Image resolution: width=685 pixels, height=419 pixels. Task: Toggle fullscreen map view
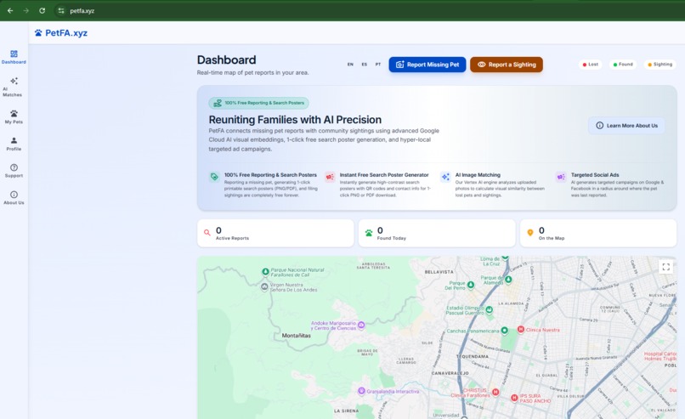(x=665, y=267)
